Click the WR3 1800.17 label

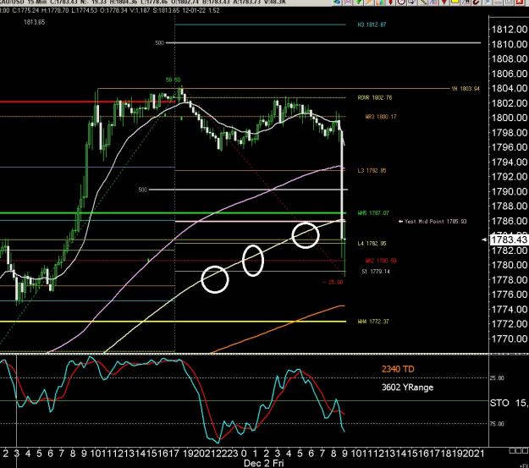[x=381, y=117]
